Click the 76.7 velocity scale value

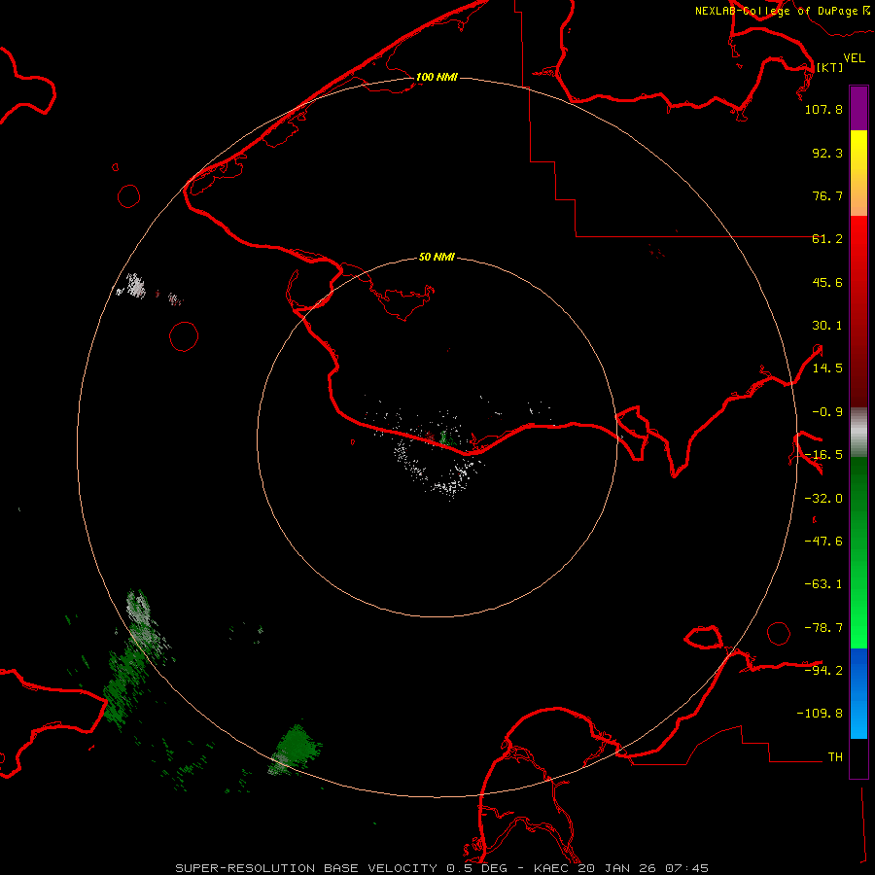pyautogui.click(x=827, y=195)
